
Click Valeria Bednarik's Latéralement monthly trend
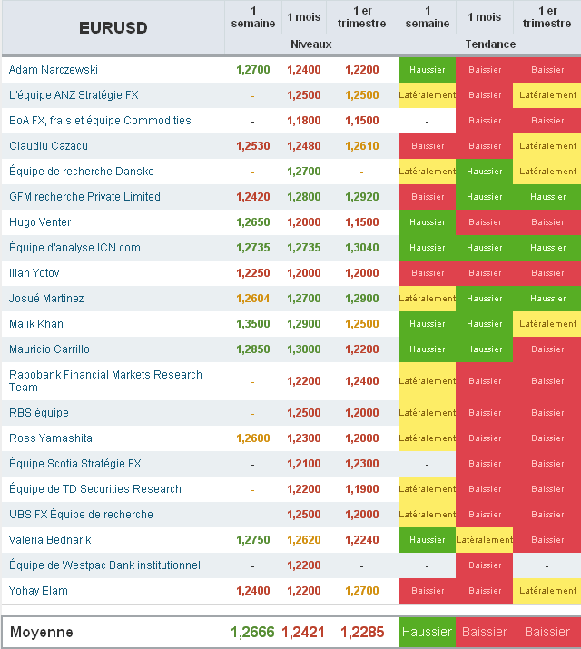click(484, 540)
